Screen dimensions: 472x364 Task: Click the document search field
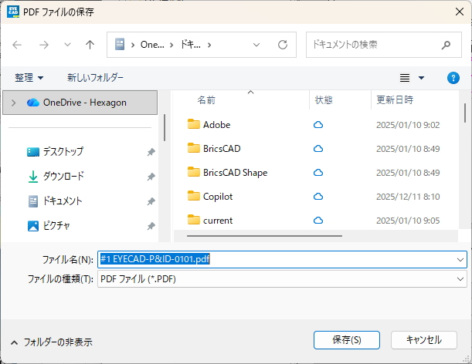click(x=379, y=45)
